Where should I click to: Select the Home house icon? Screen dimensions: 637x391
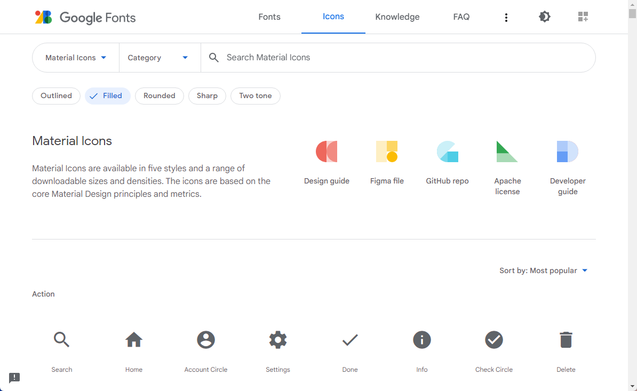(x=134, y=339)
